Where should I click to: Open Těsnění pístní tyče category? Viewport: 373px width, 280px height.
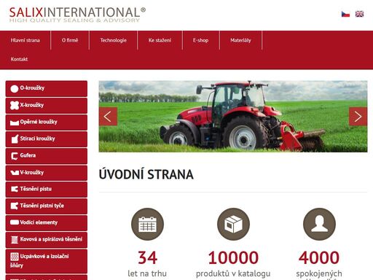click(x=47, y=206)
